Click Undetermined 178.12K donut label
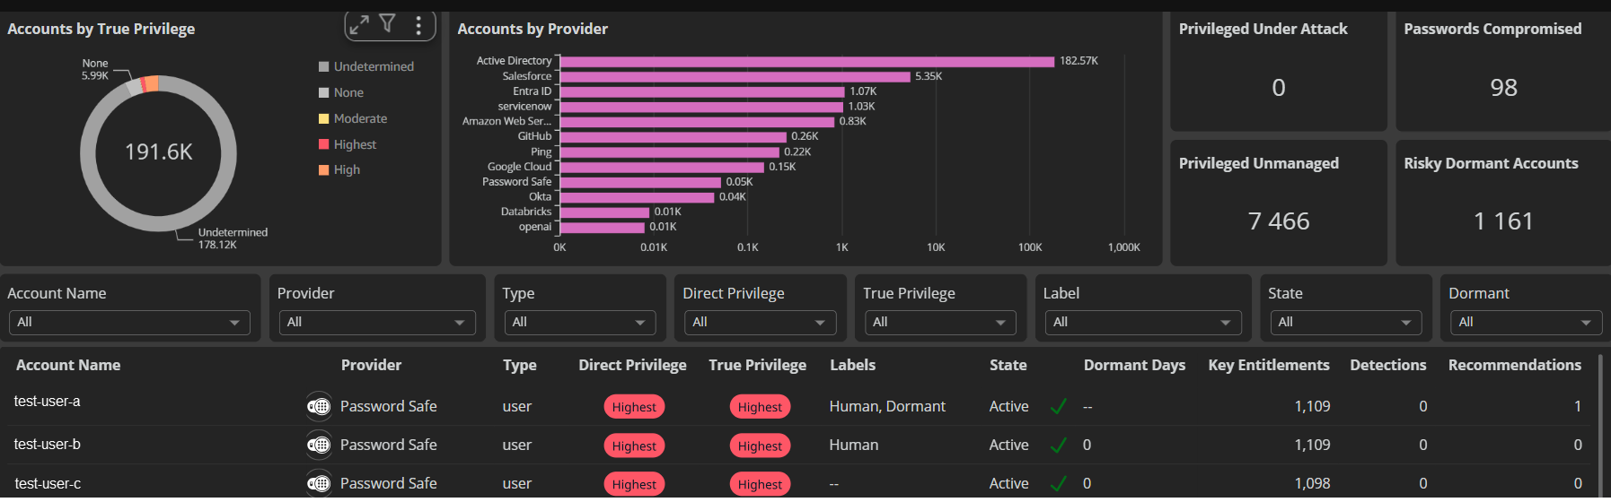 coord(233,238)
